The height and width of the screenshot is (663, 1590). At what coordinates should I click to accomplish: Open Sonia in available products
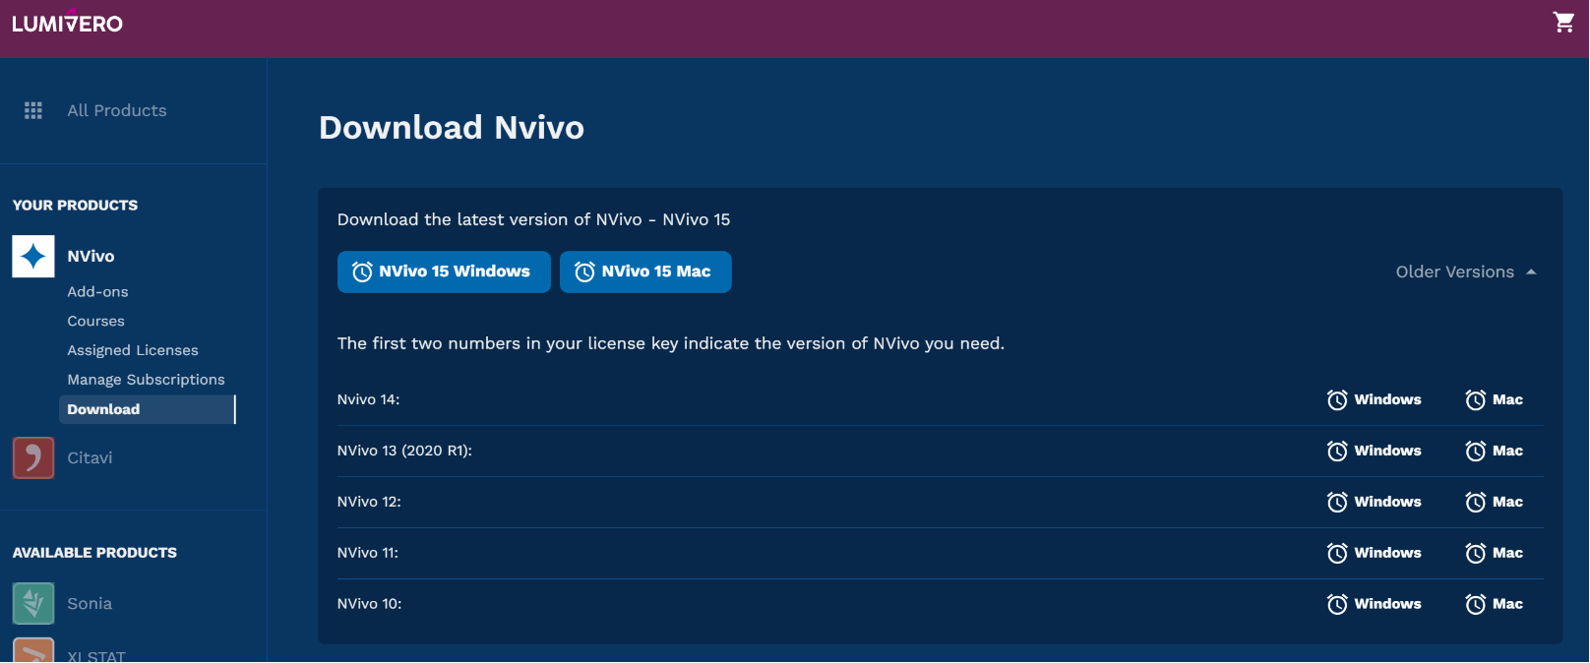point(90,603)
